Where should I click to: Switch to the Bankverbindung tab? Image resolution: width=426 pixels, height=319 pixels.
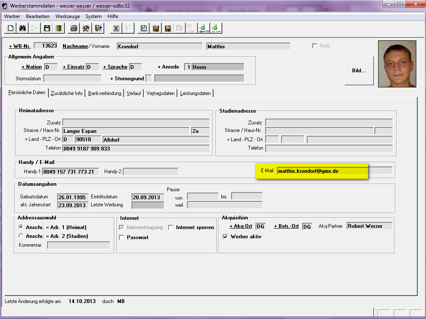click(105, 93)
